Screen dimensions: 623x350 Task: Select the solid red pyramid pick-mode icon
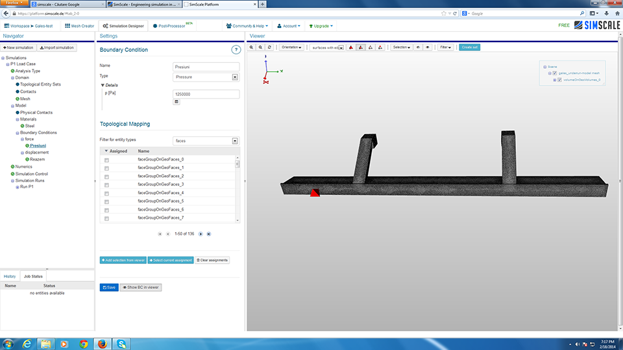pyautogui.click(x=351, y=47)
